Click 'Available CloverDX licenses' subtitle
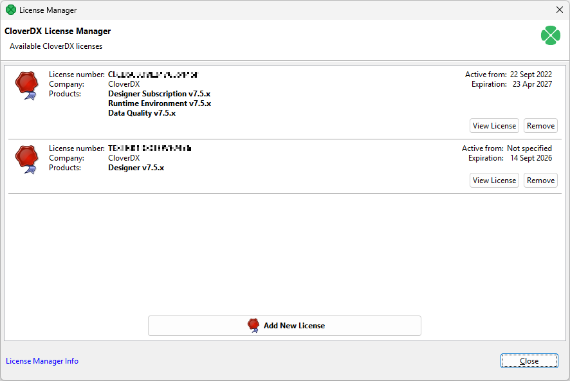The image size is (570, 381). (x=56, y=46)
